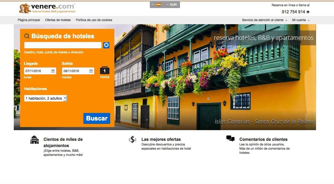Open the EUR currency dropdown
Image resolution: width=334 pixels, height=184 pixels.
(172, 5)
